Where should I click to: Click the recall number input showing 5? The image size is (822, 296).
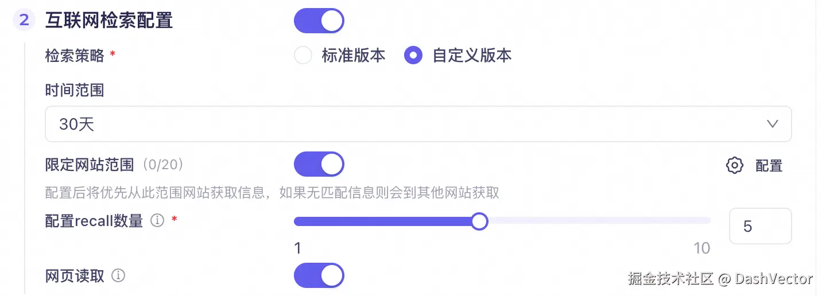coord(760,226)
